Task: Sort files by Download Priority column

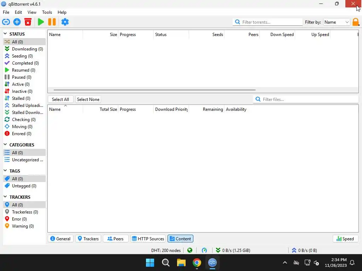Action: tap(171, 109)
